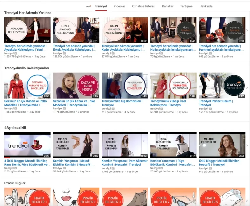Play the Sezonun Kaban ve Palto thumbnail
Image resolution: width=250 pixels, height=206 pixels.
[27, 86]
